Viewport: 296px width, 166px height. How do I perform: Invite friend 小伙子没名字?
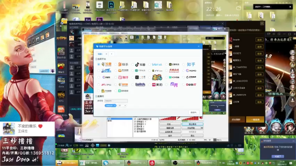click(259, 88)
